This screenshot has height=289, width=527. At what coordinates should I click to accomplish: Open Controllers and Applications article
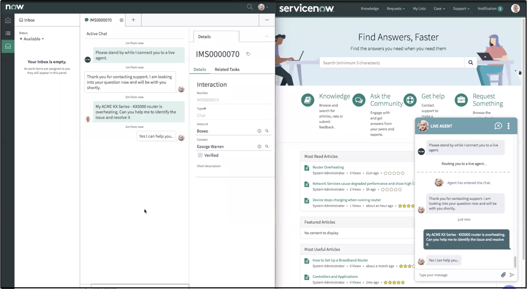[x=335, y=276]
